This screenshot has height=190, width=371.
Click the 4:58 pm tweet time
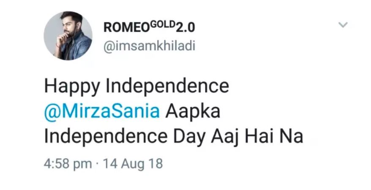click(x=68, y=163)
